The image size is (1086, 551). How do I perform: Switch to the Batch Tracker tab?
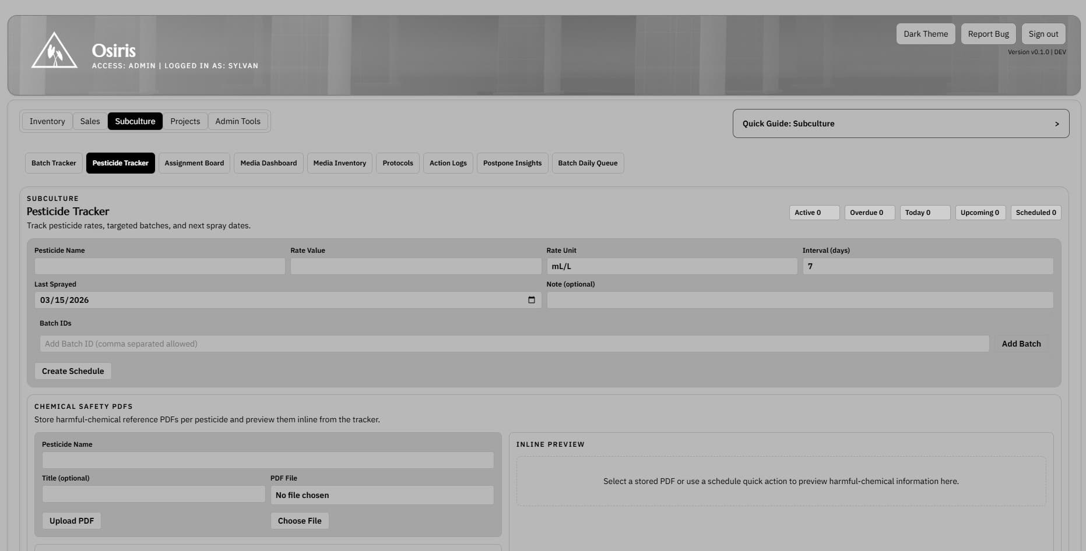[53, 163]
